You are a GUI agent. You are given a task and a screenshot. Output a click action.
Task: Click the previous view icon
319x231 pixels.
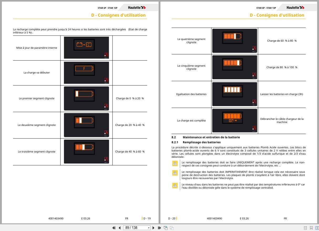pos(166,228)
